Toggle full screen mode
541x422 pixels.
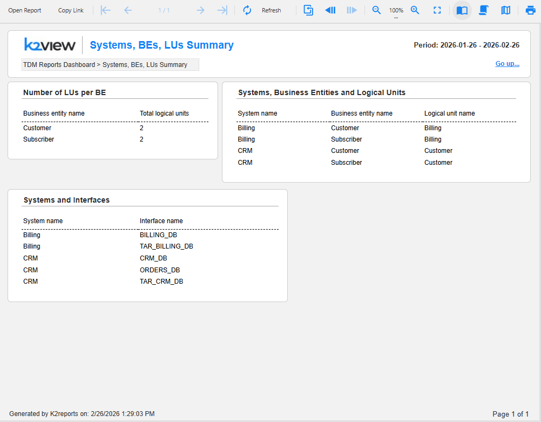click(x=437, y=10)
